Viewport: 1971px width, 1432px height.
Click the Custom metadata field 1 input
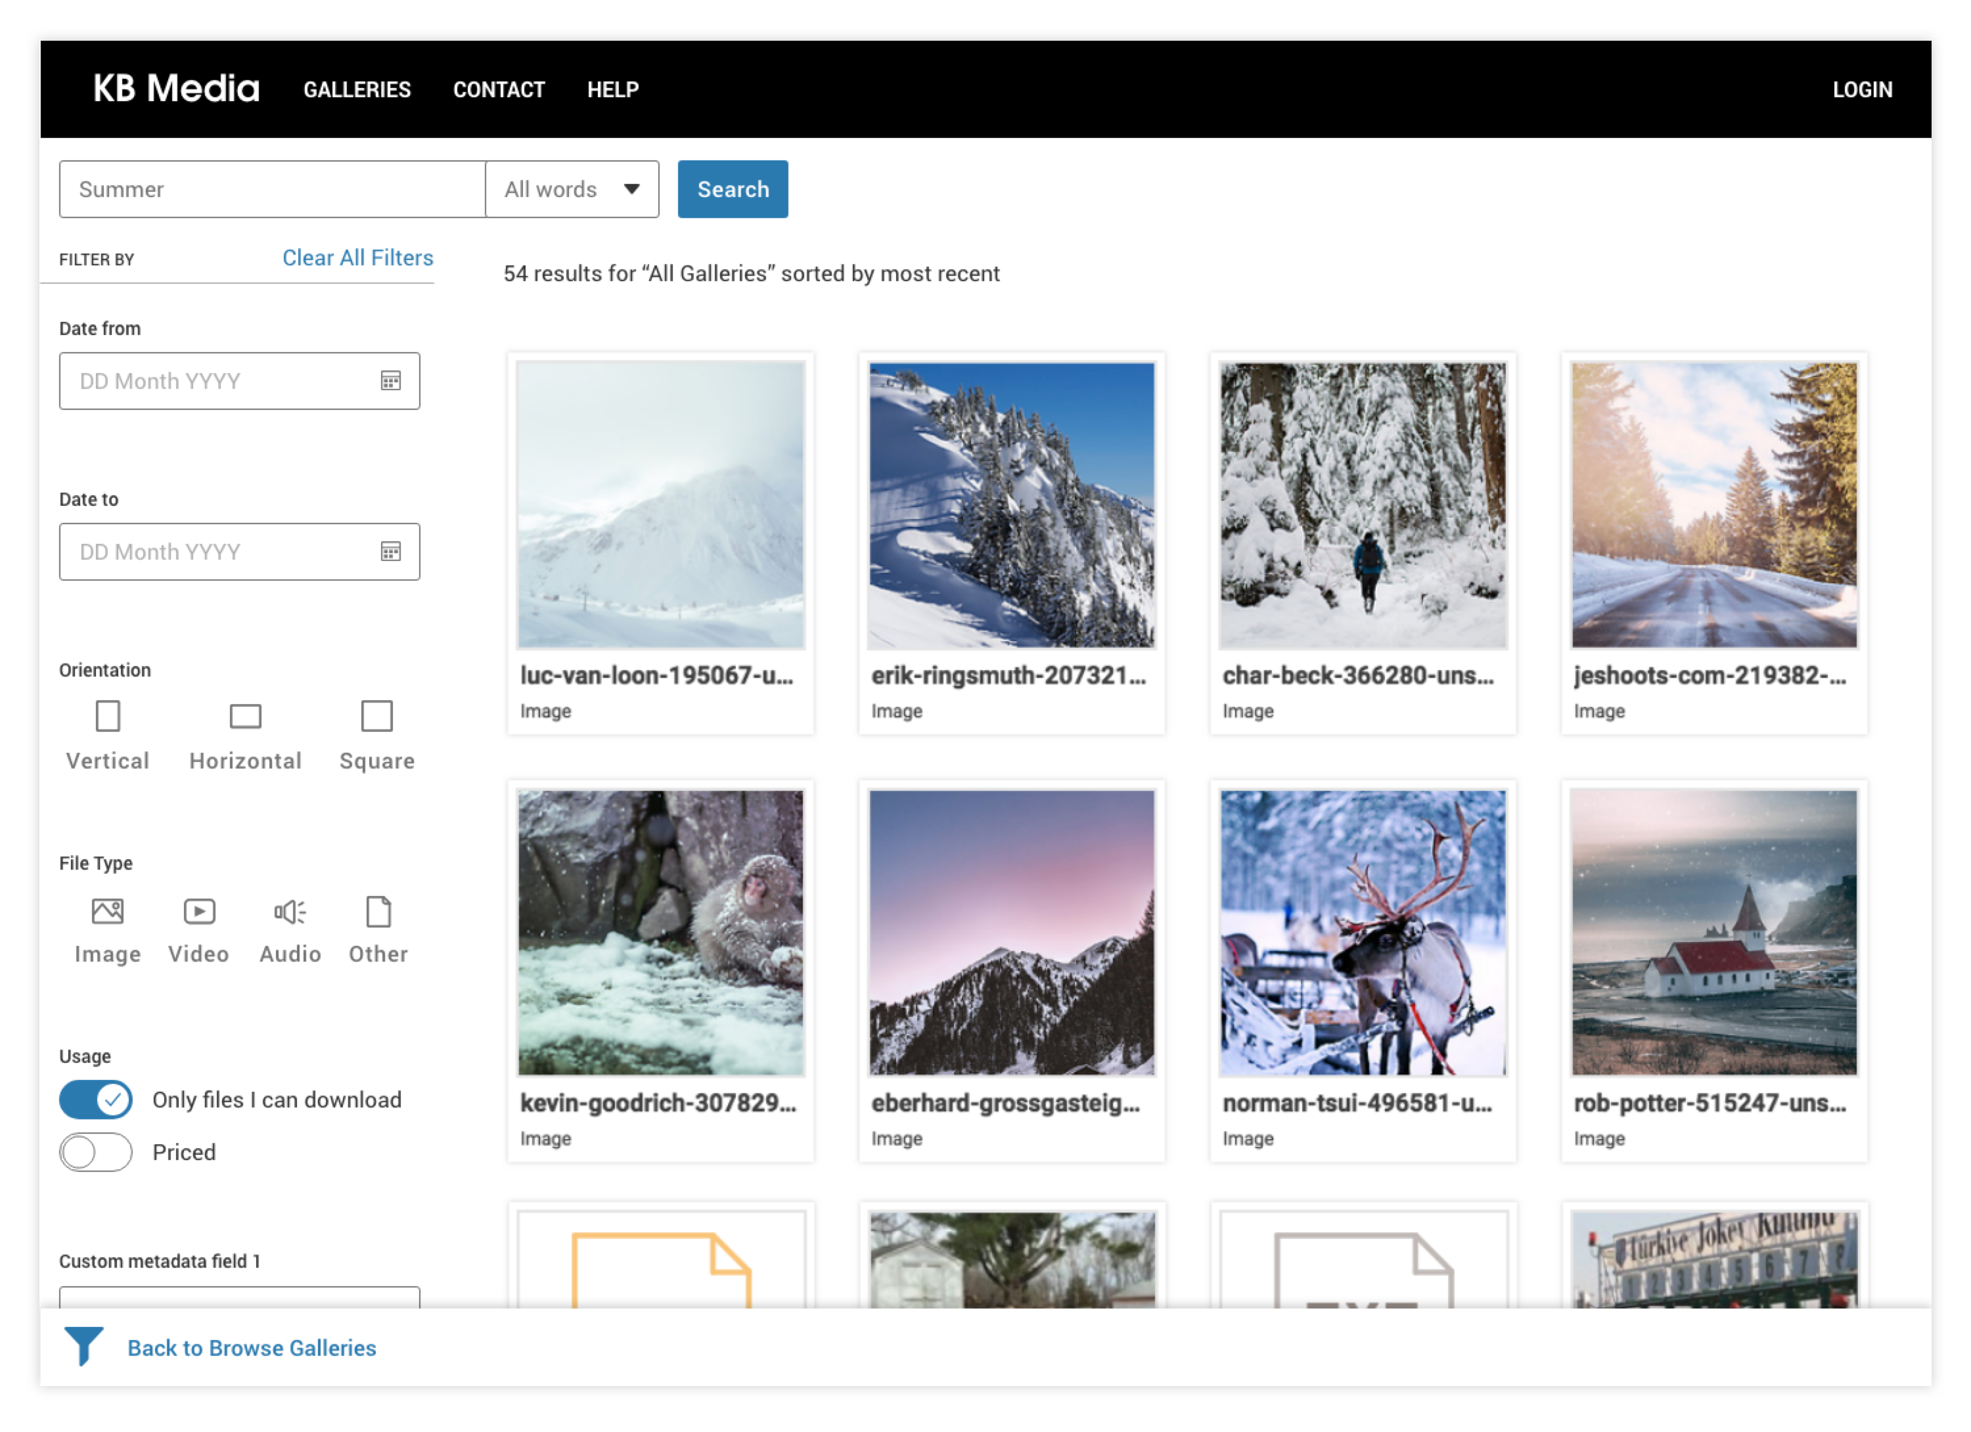[x=240, y=1298]
